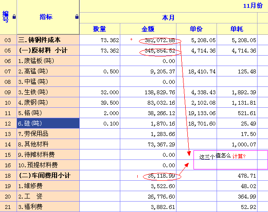
Task: Click quantity cell 2.000
Action: [100, 113]
